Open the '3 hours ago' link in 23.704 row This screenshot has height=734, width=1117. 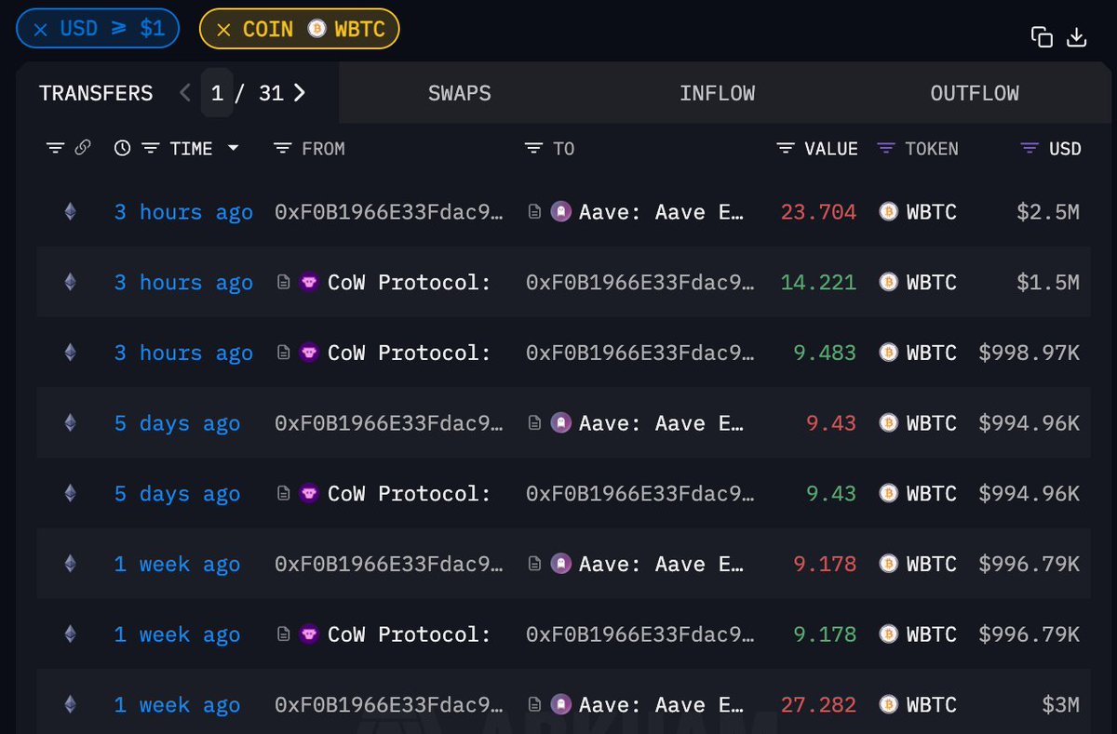click(183, 212)
